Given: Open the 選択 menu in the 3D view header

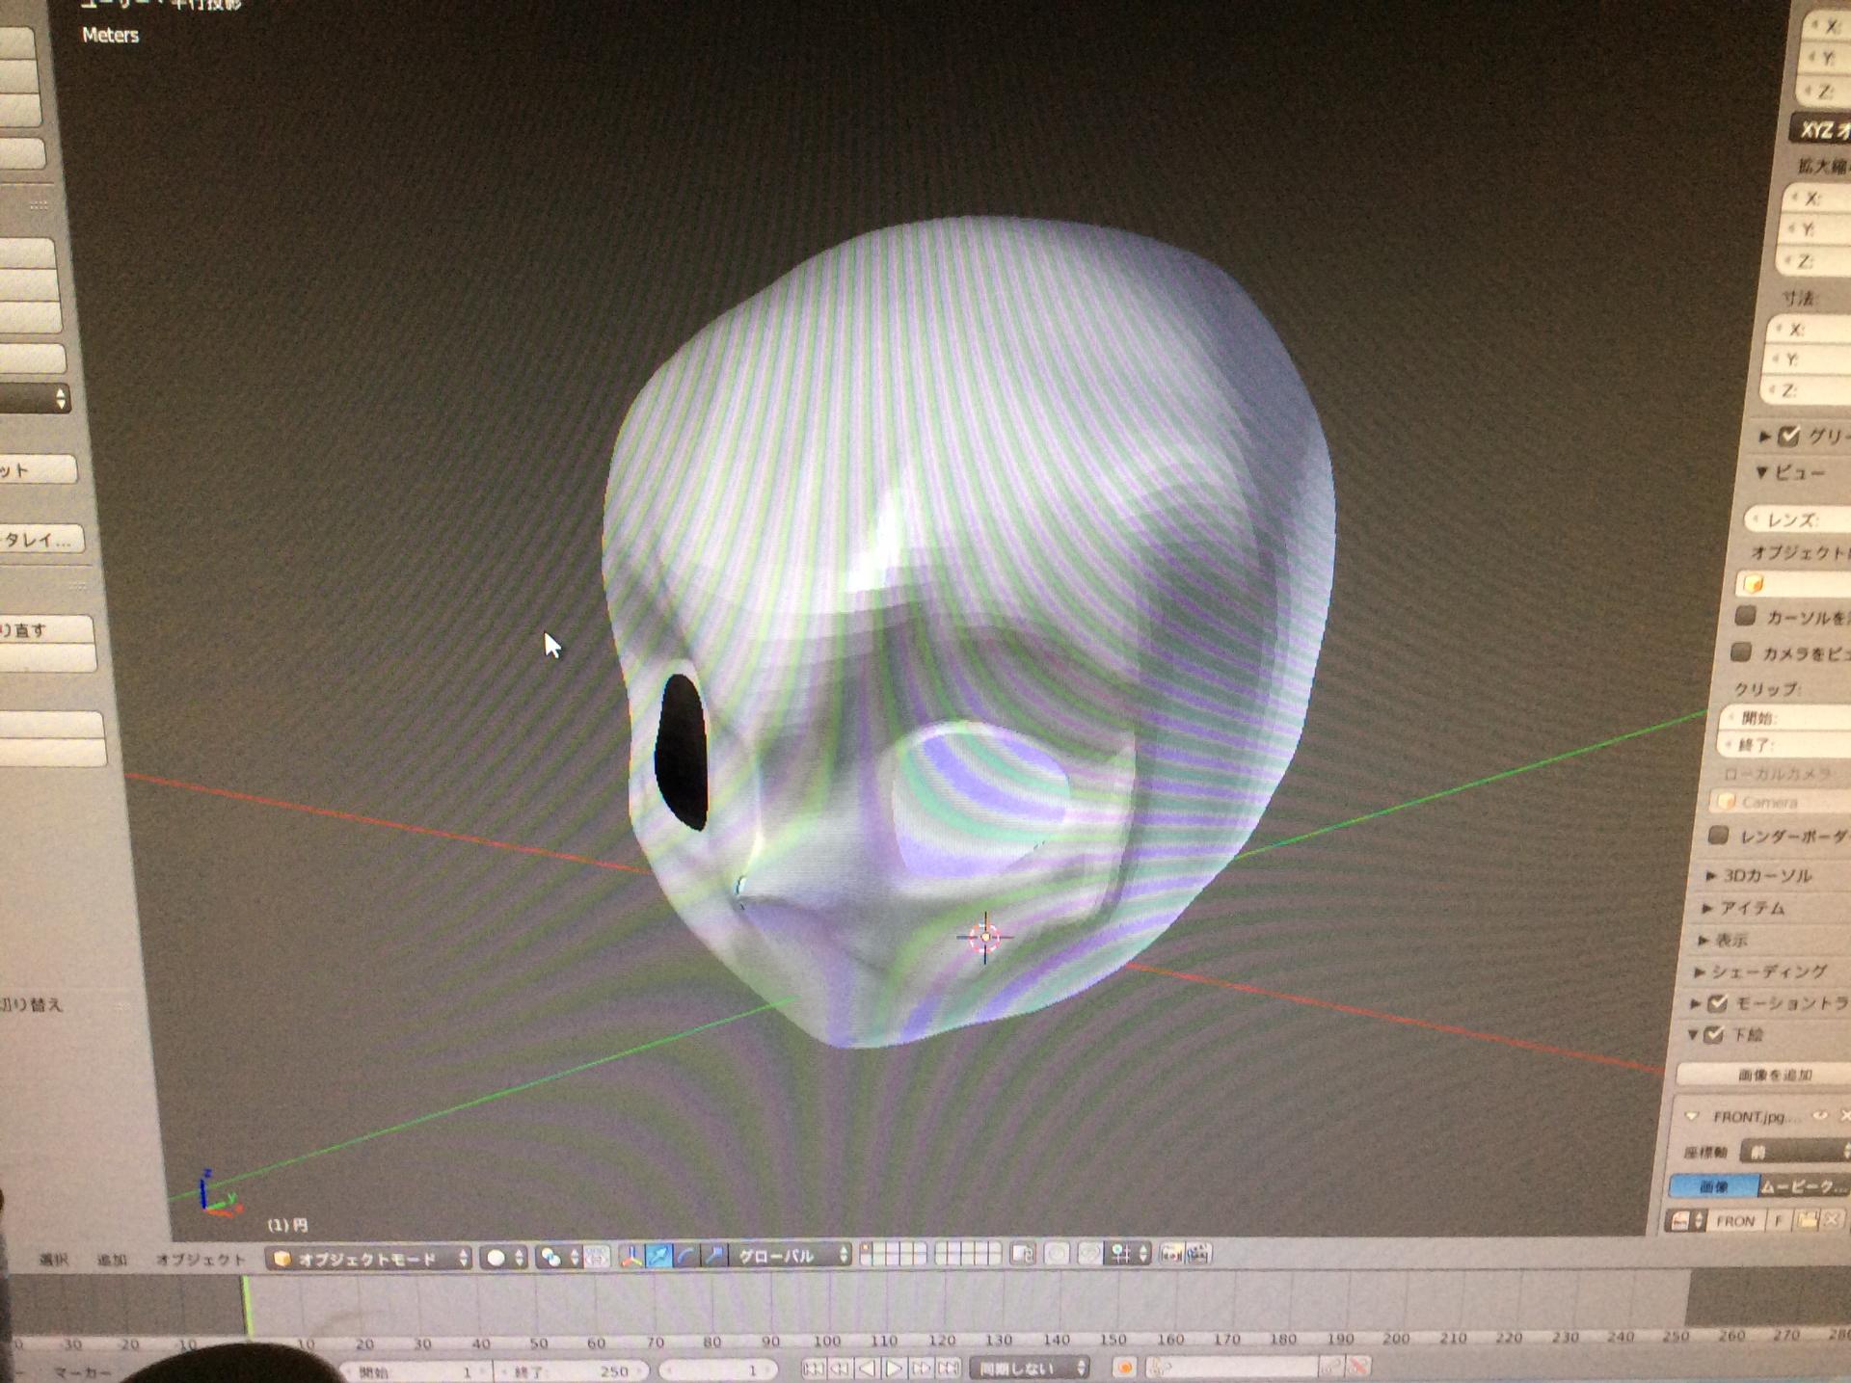Looking at the screenshot, I should click(54, 1260).
